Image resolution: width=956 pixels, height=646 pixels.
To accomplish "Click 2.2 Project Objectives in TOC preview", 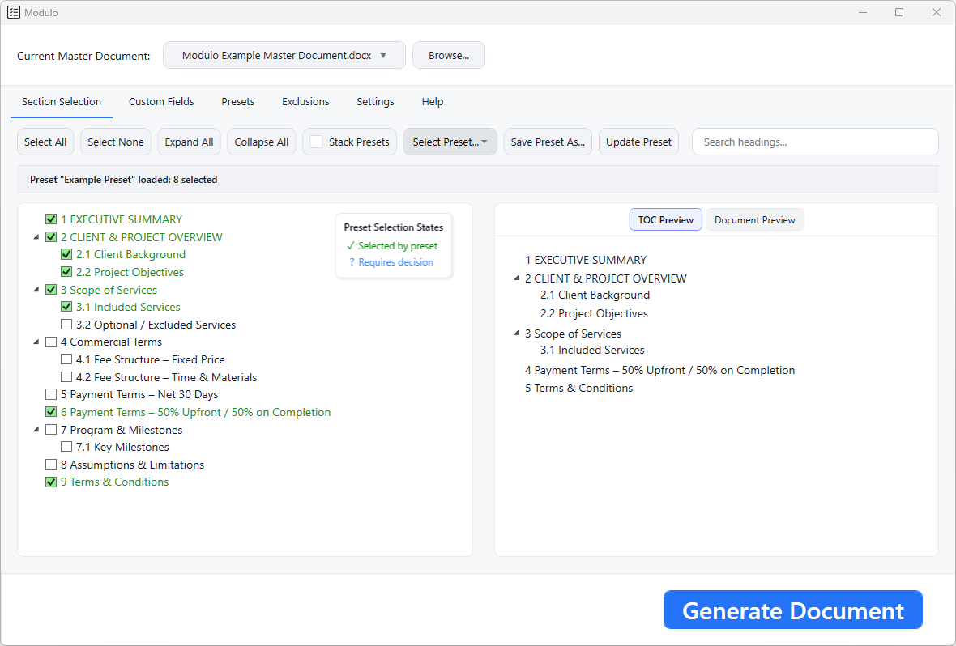I will click(594, 313).
